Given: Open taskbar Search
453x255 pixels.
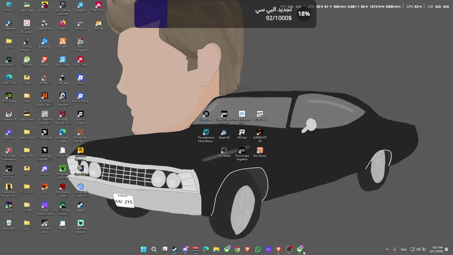Looking at the screenshot, I should pyautogui.click(x=154, y=249).
